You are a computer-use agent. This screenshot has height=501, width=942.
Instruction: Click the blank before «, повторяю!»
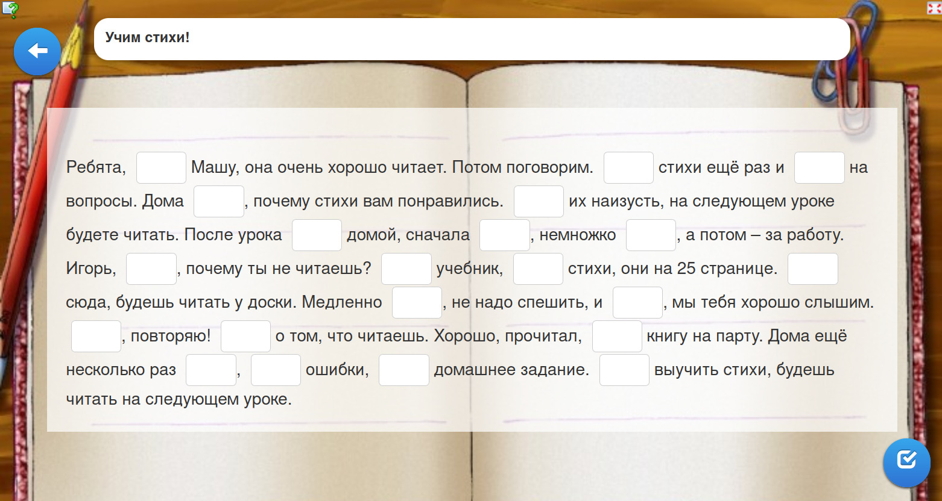pyautogui.click(x=96, y=336)
